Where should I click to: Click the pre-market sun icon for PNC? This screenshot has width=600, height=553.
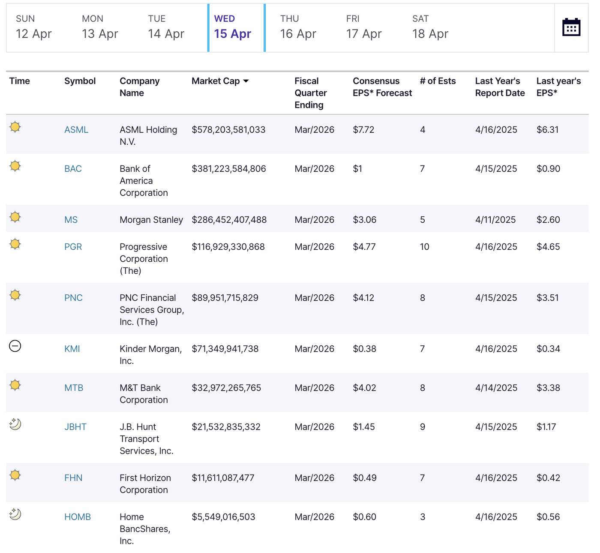[x=15, y=295]
